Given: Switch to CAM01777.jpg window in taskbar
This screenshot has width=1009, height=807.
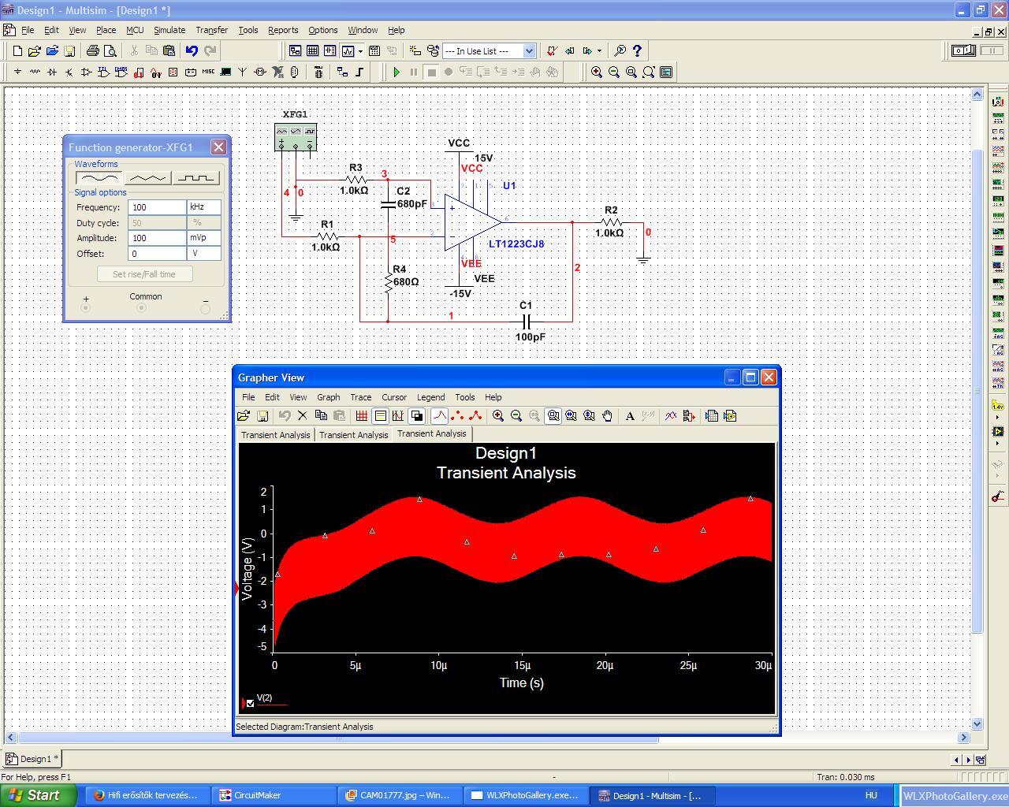Looking at the screenshot, I should [x=398, y=795].
